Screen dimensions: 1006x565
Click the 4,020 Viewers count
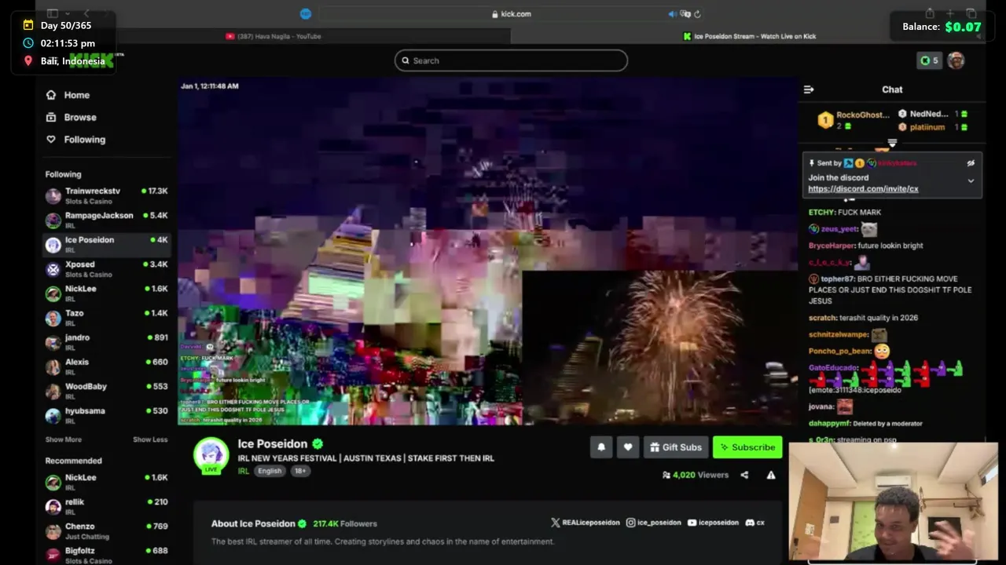(696, 475)
